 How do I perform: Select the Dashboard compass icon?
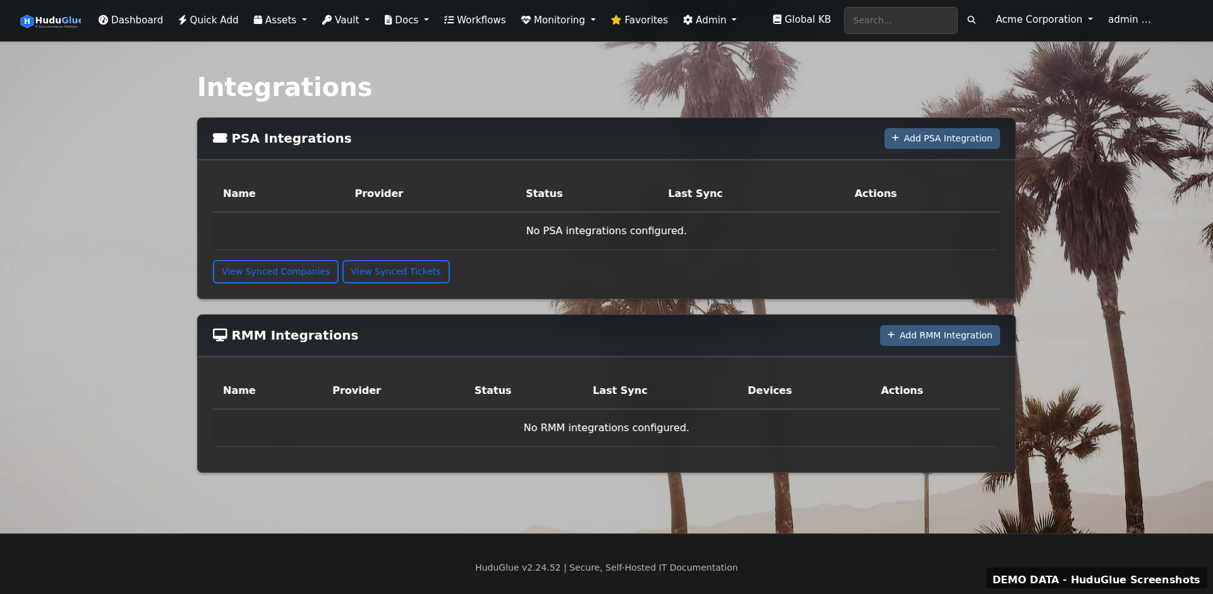click(103, 20)
